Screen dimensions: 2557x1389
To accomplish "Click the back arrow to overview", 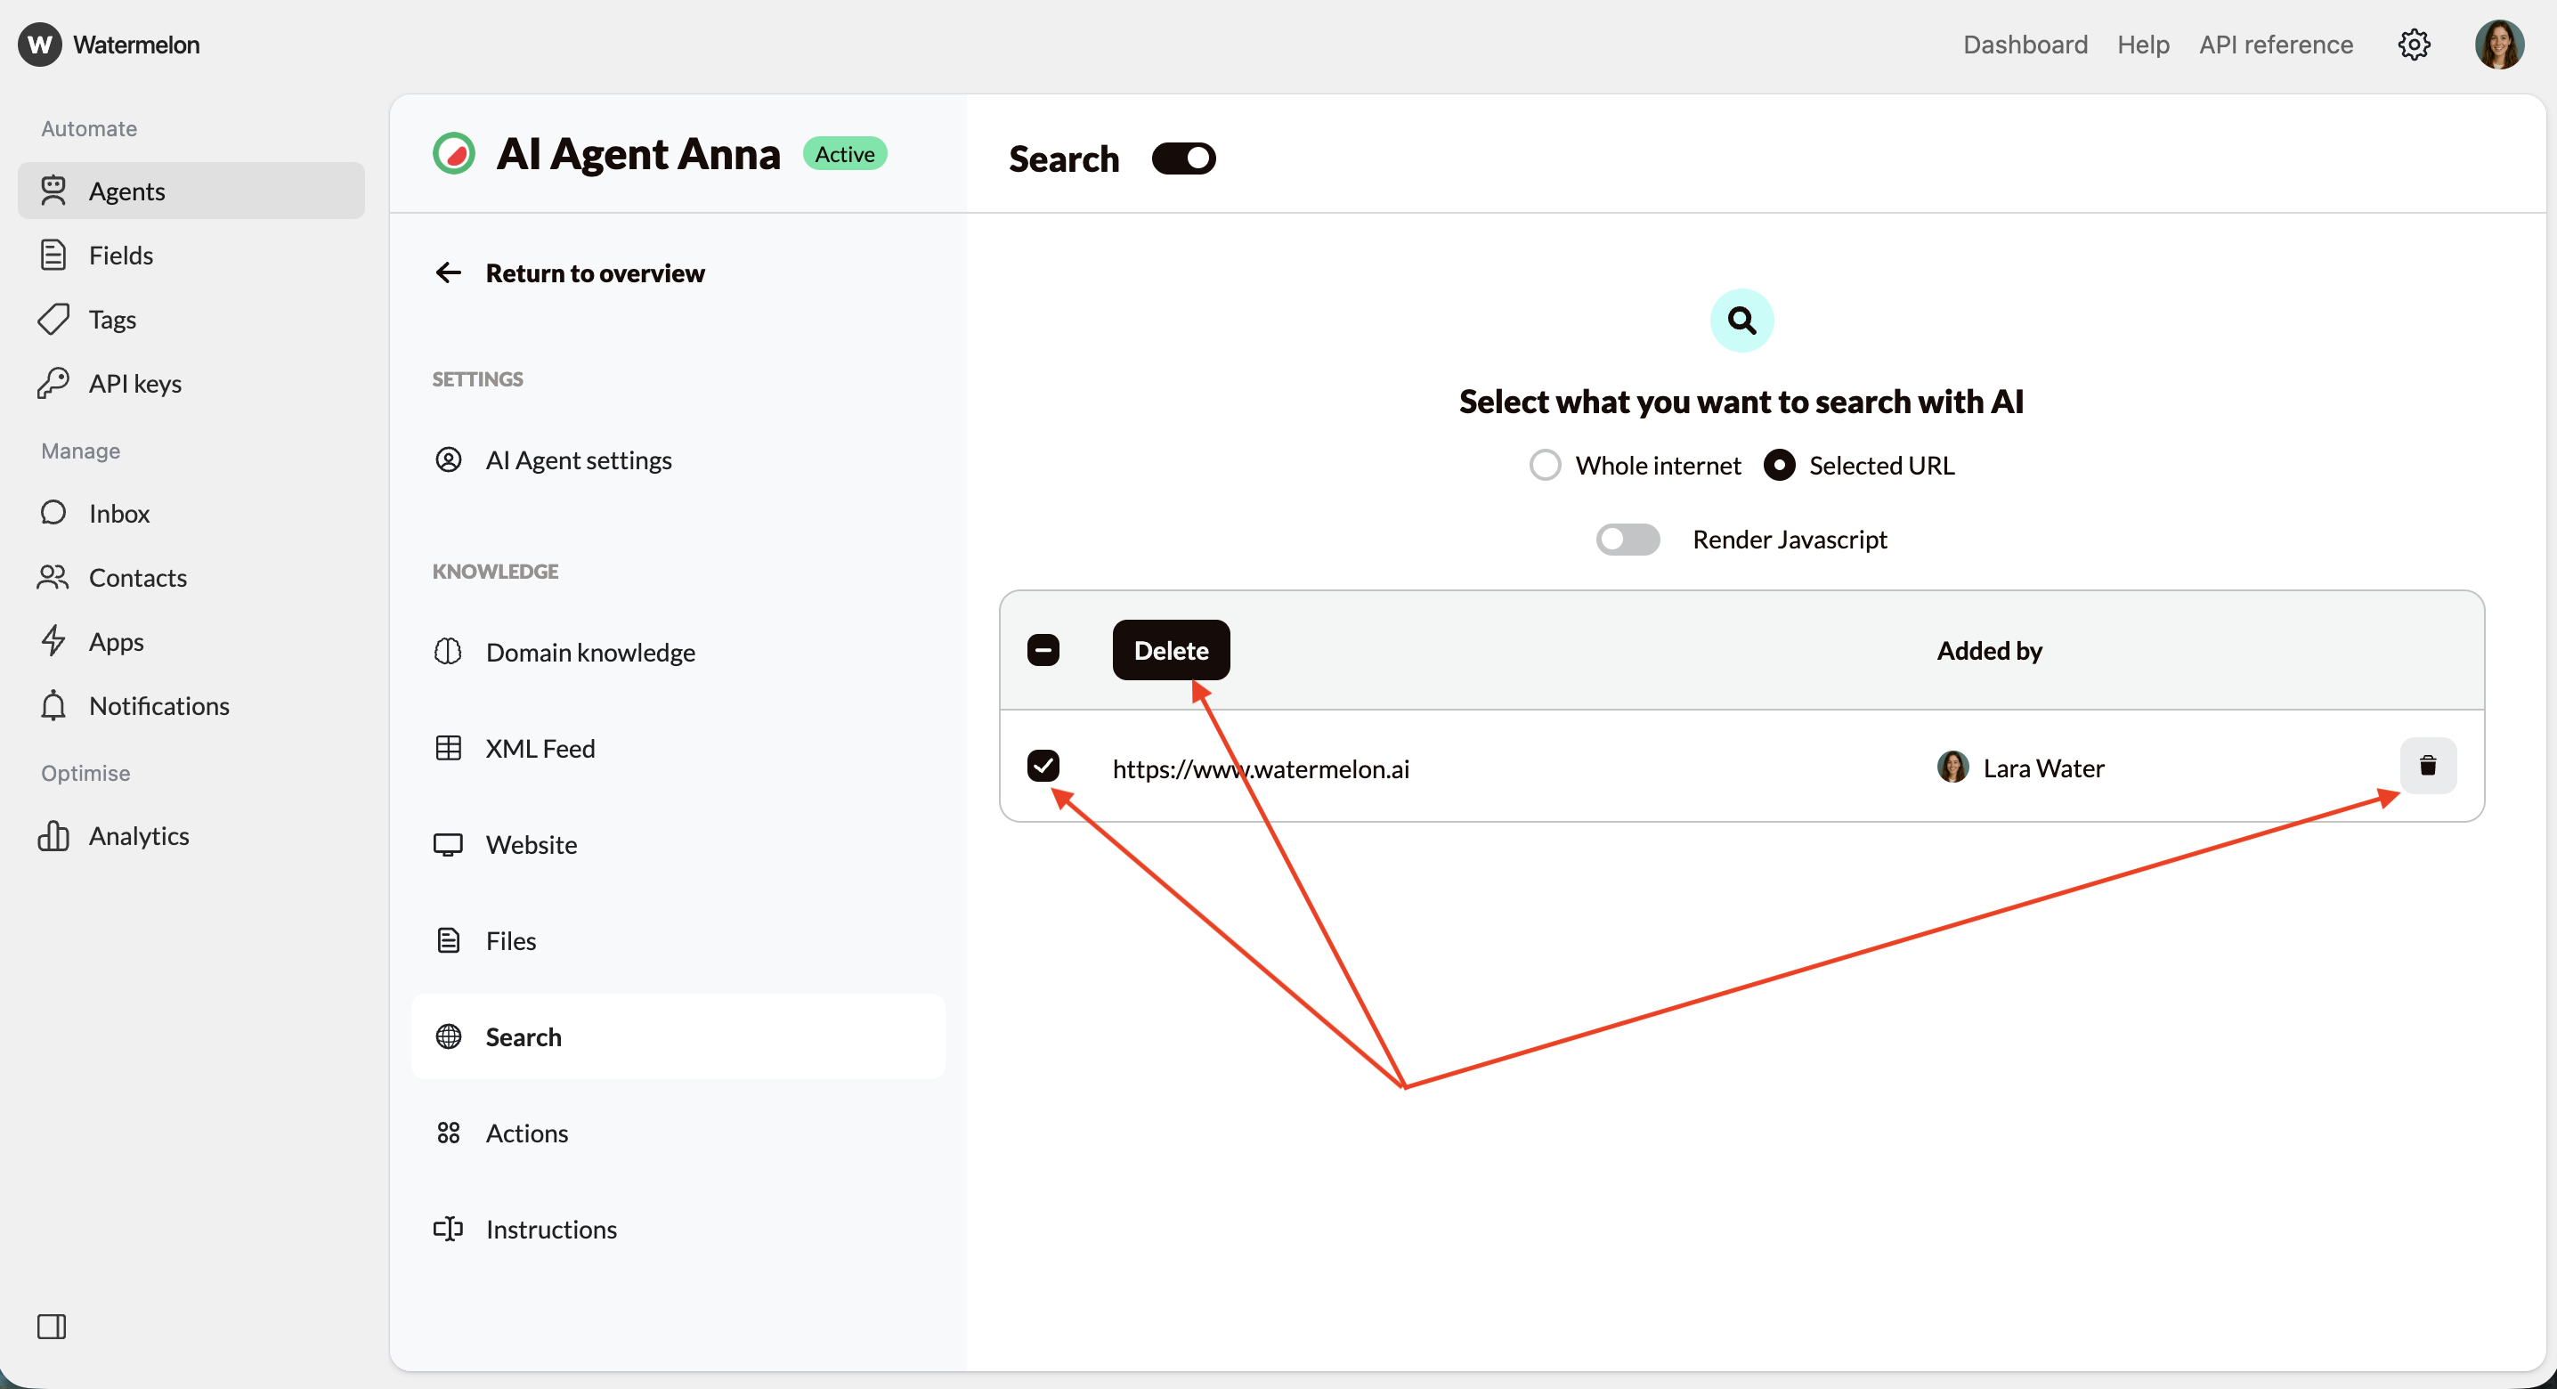I will coord(449,273).
